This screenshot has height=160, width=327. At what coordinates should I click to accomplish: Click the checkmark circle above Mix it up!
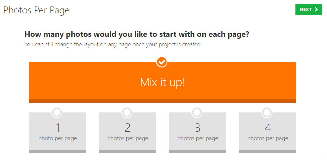point(162,62)
